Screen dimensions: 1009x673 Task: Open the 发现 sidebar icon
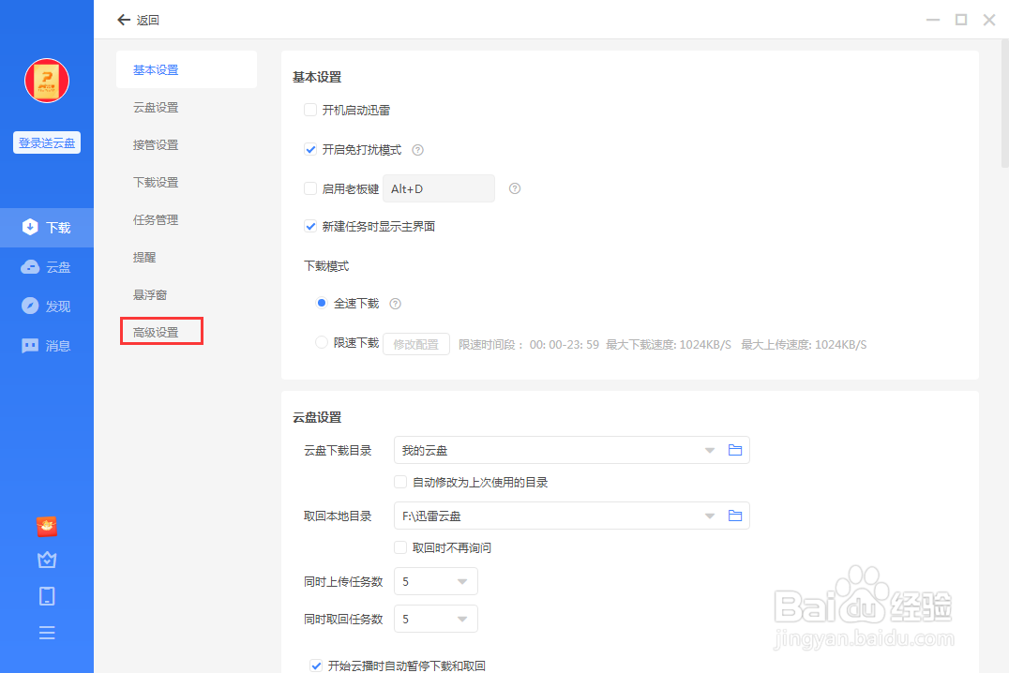[47, 306]
